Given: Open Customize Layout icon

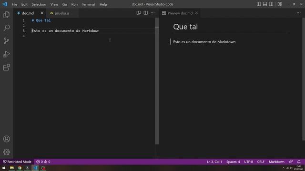Looking at the screenshot, I should (280, 4).
